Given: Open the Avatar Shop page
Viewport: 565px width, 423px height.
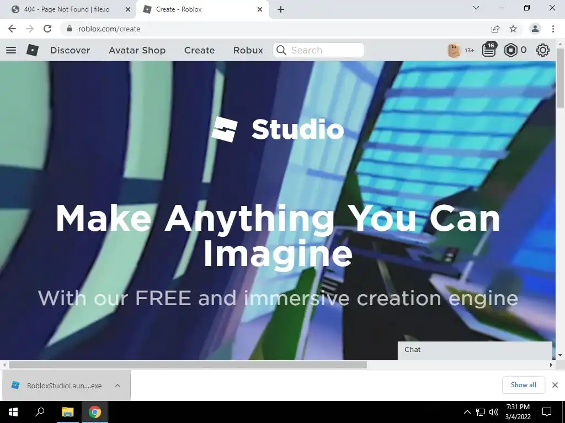Looking at the screenshot, I should point(137,50).
